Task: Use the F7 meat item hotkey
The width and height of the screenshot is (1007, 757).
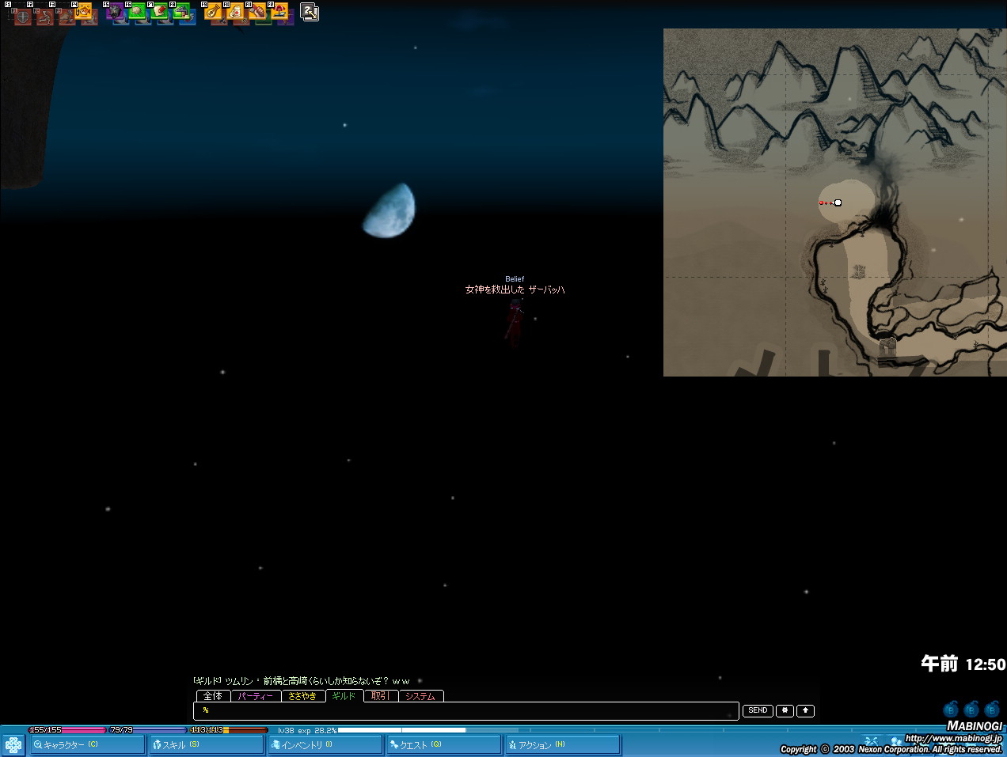Action: pos(160,11)
